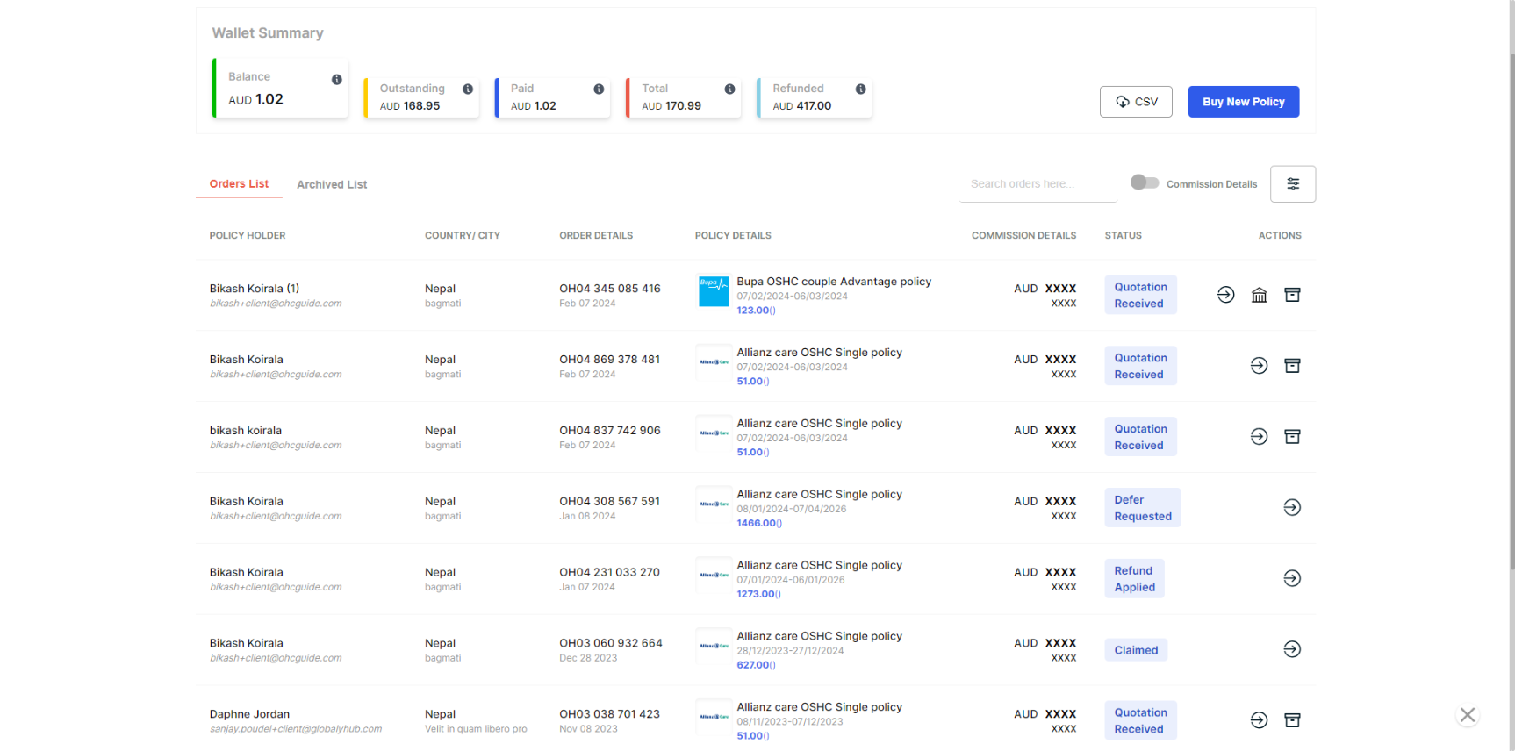Select policy holder Bikash Koirala (1)
Viewport: 1515px width, 751px height.
(255, 289)
